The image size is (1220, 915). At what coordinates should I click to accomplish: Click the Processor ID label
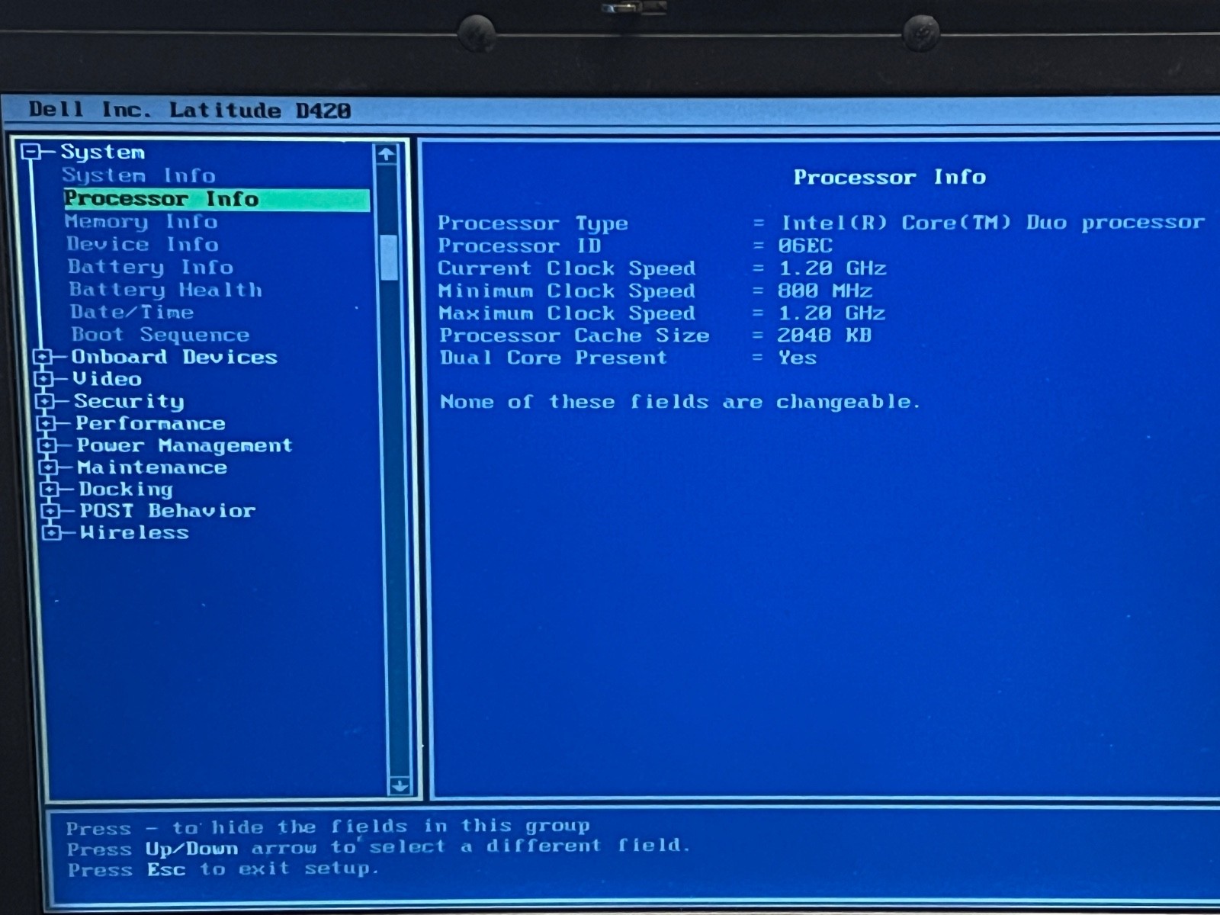pyautogui.click(x=519, y=246)
